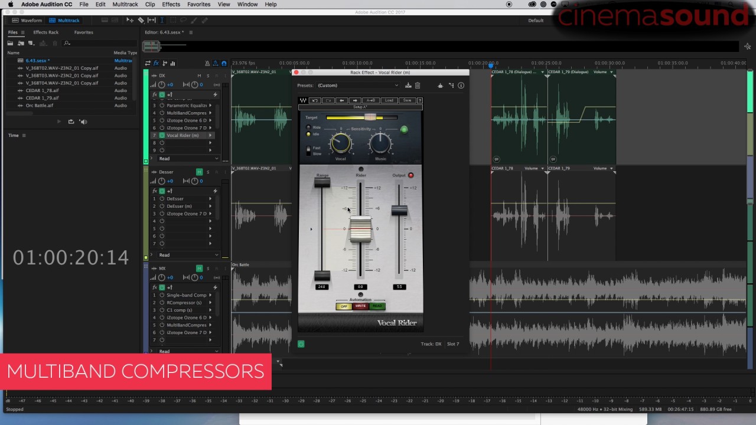Click Open File folder icon in Files panel
Viewport: 756px width, 425px height.
(x=10, y=43)
